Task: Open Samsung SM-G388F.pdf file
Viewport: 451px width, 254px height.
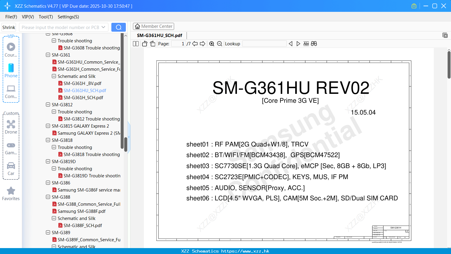Action: 79,211
